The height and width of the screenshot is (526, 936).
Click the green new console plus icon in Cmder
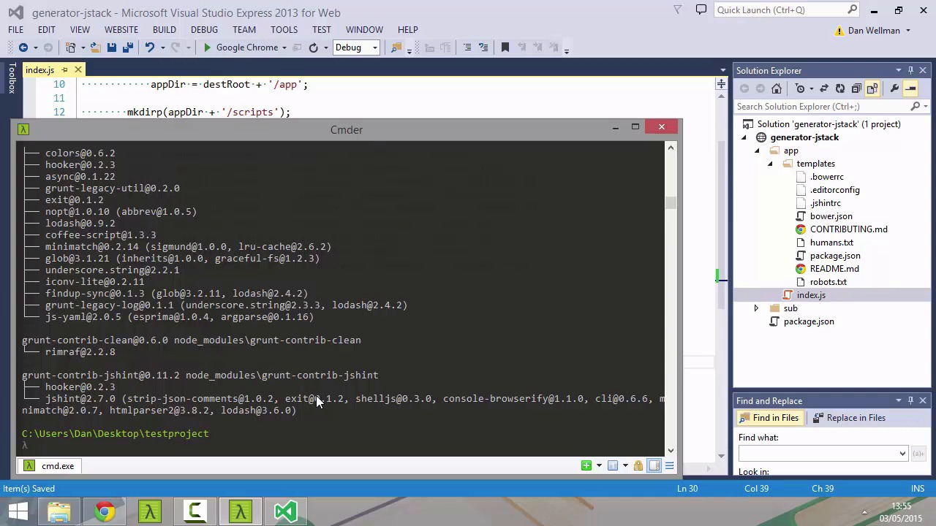[x=586, y=466]
